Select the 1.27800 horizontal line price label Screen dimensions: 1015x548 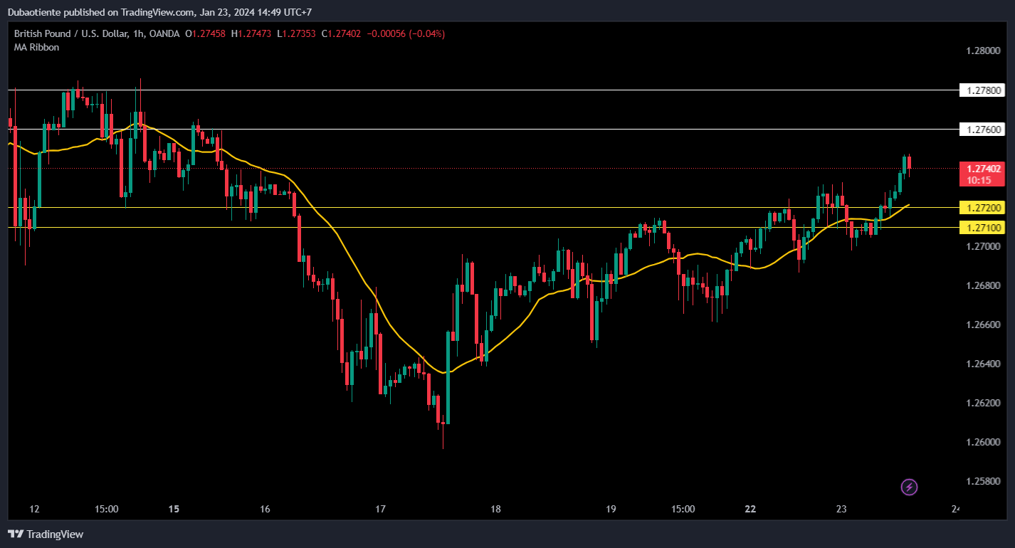click(x=982, y=90)
